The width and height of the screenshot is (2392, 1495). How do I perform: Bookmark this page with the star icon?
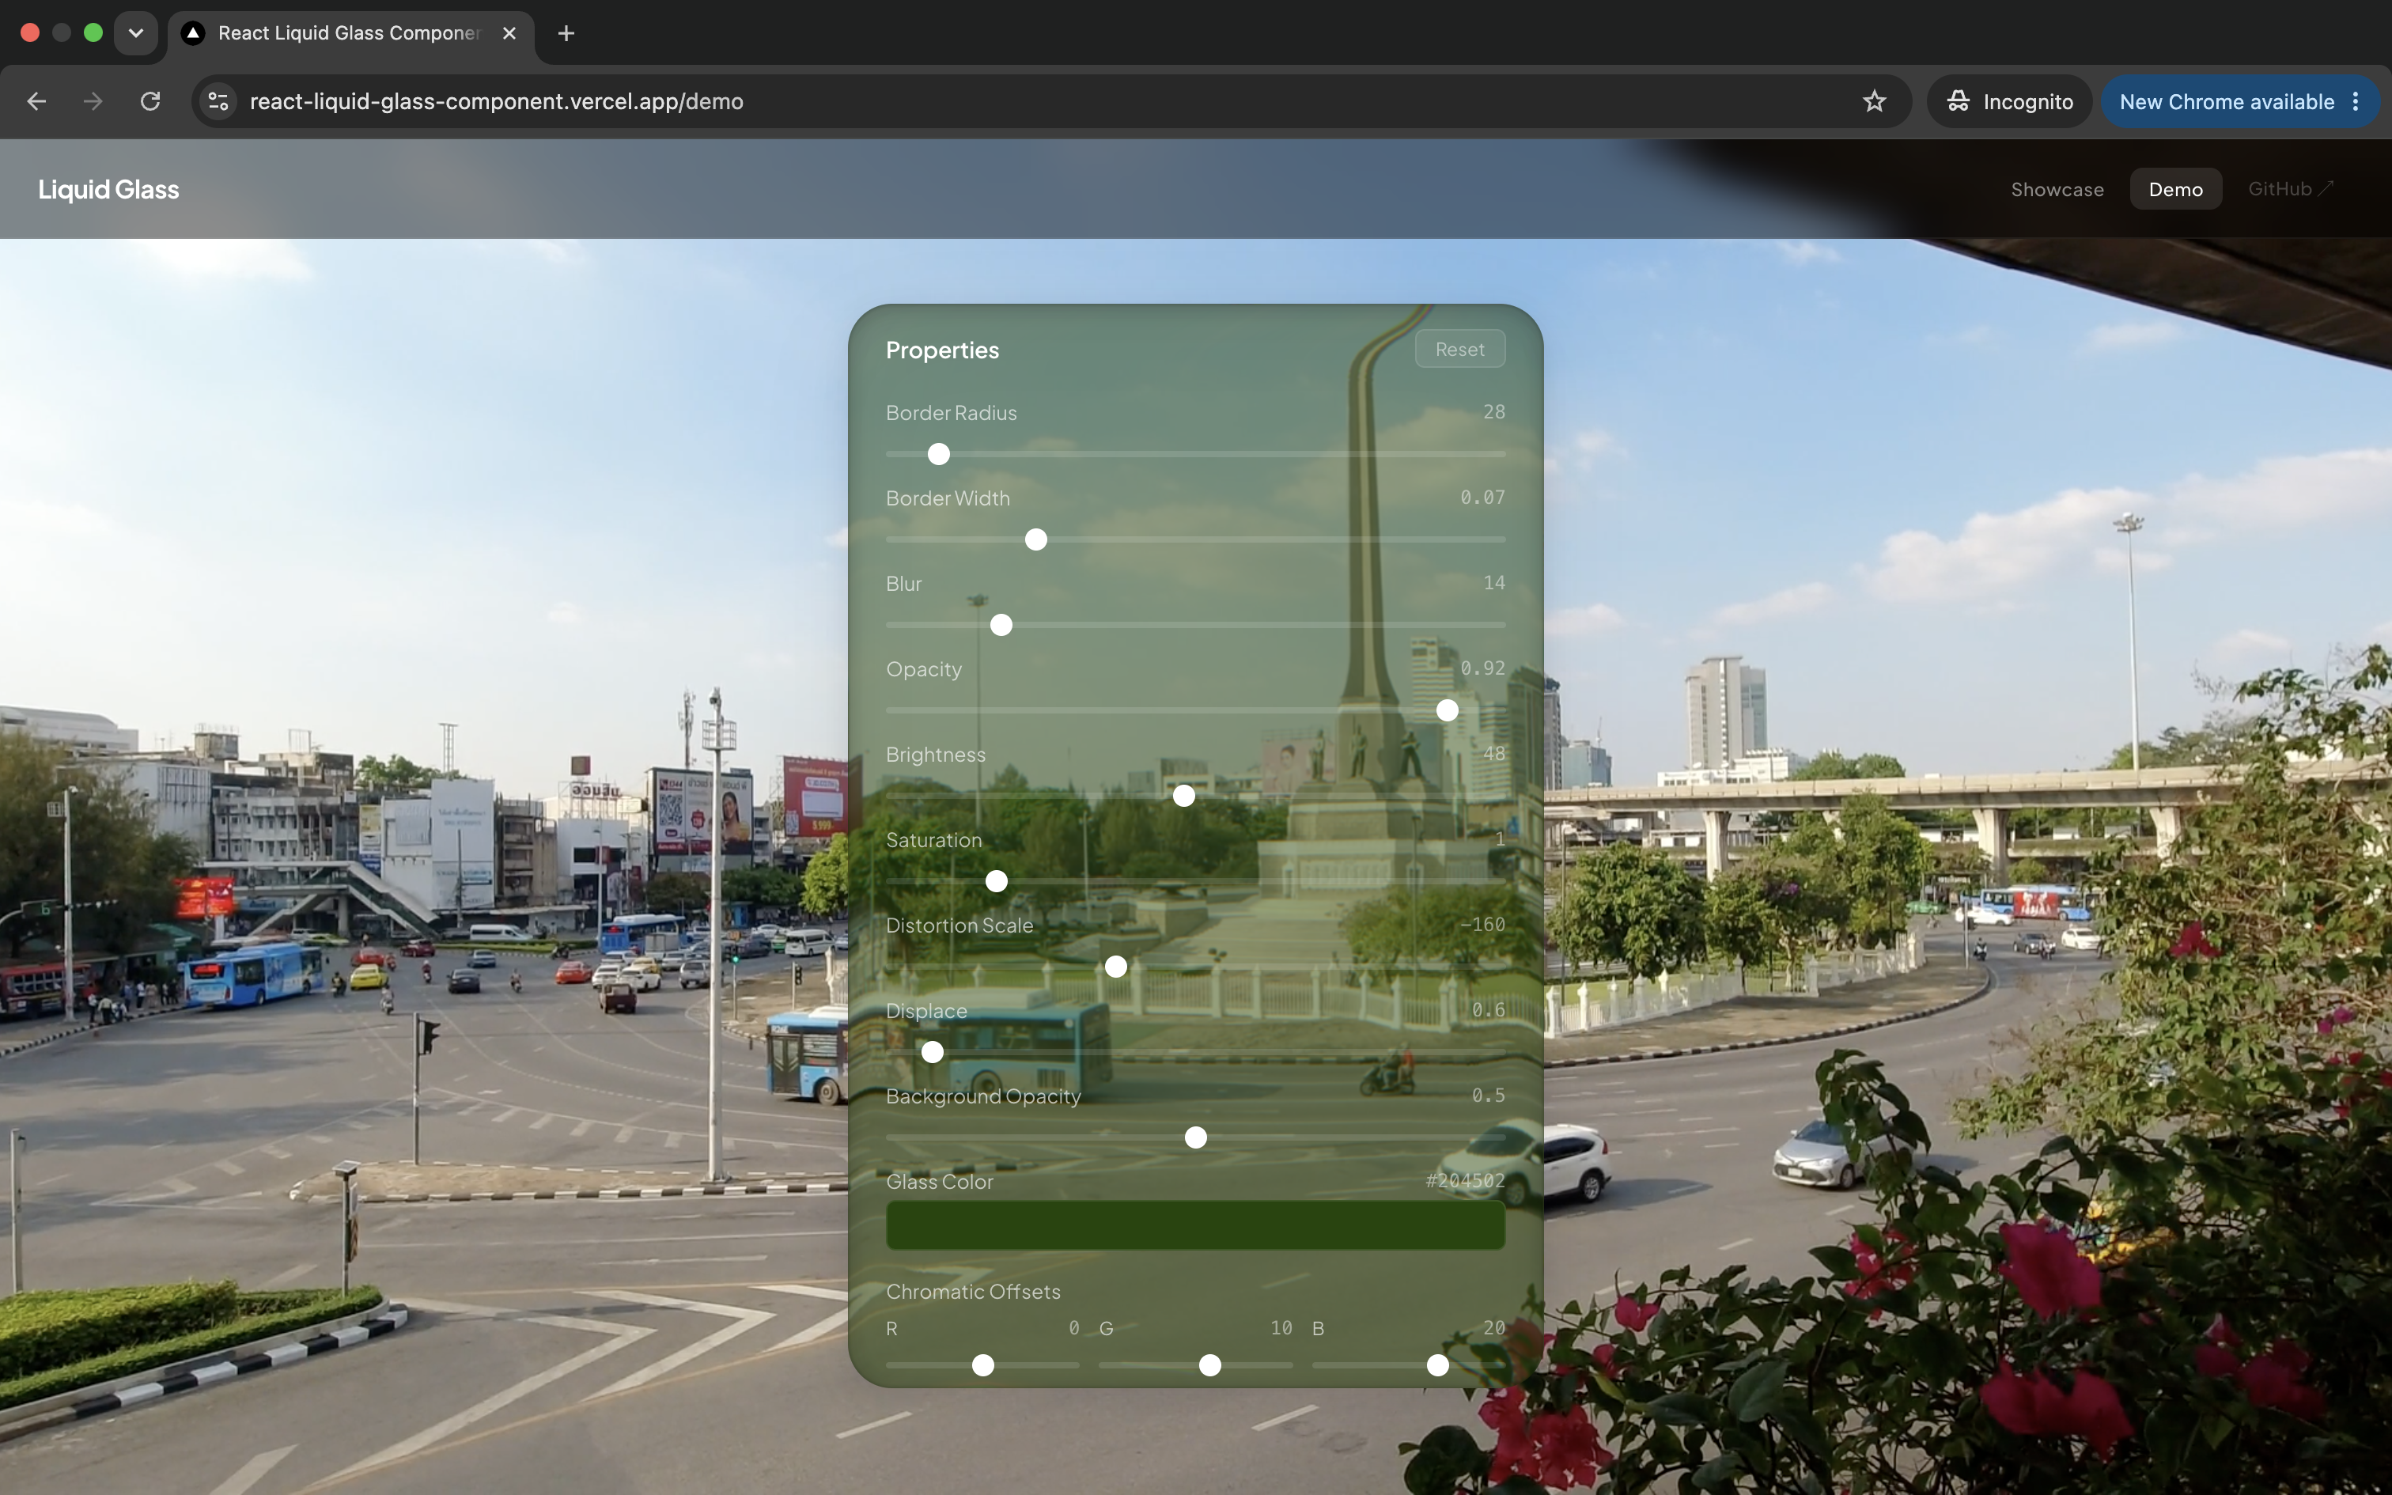pos(1874,102)
